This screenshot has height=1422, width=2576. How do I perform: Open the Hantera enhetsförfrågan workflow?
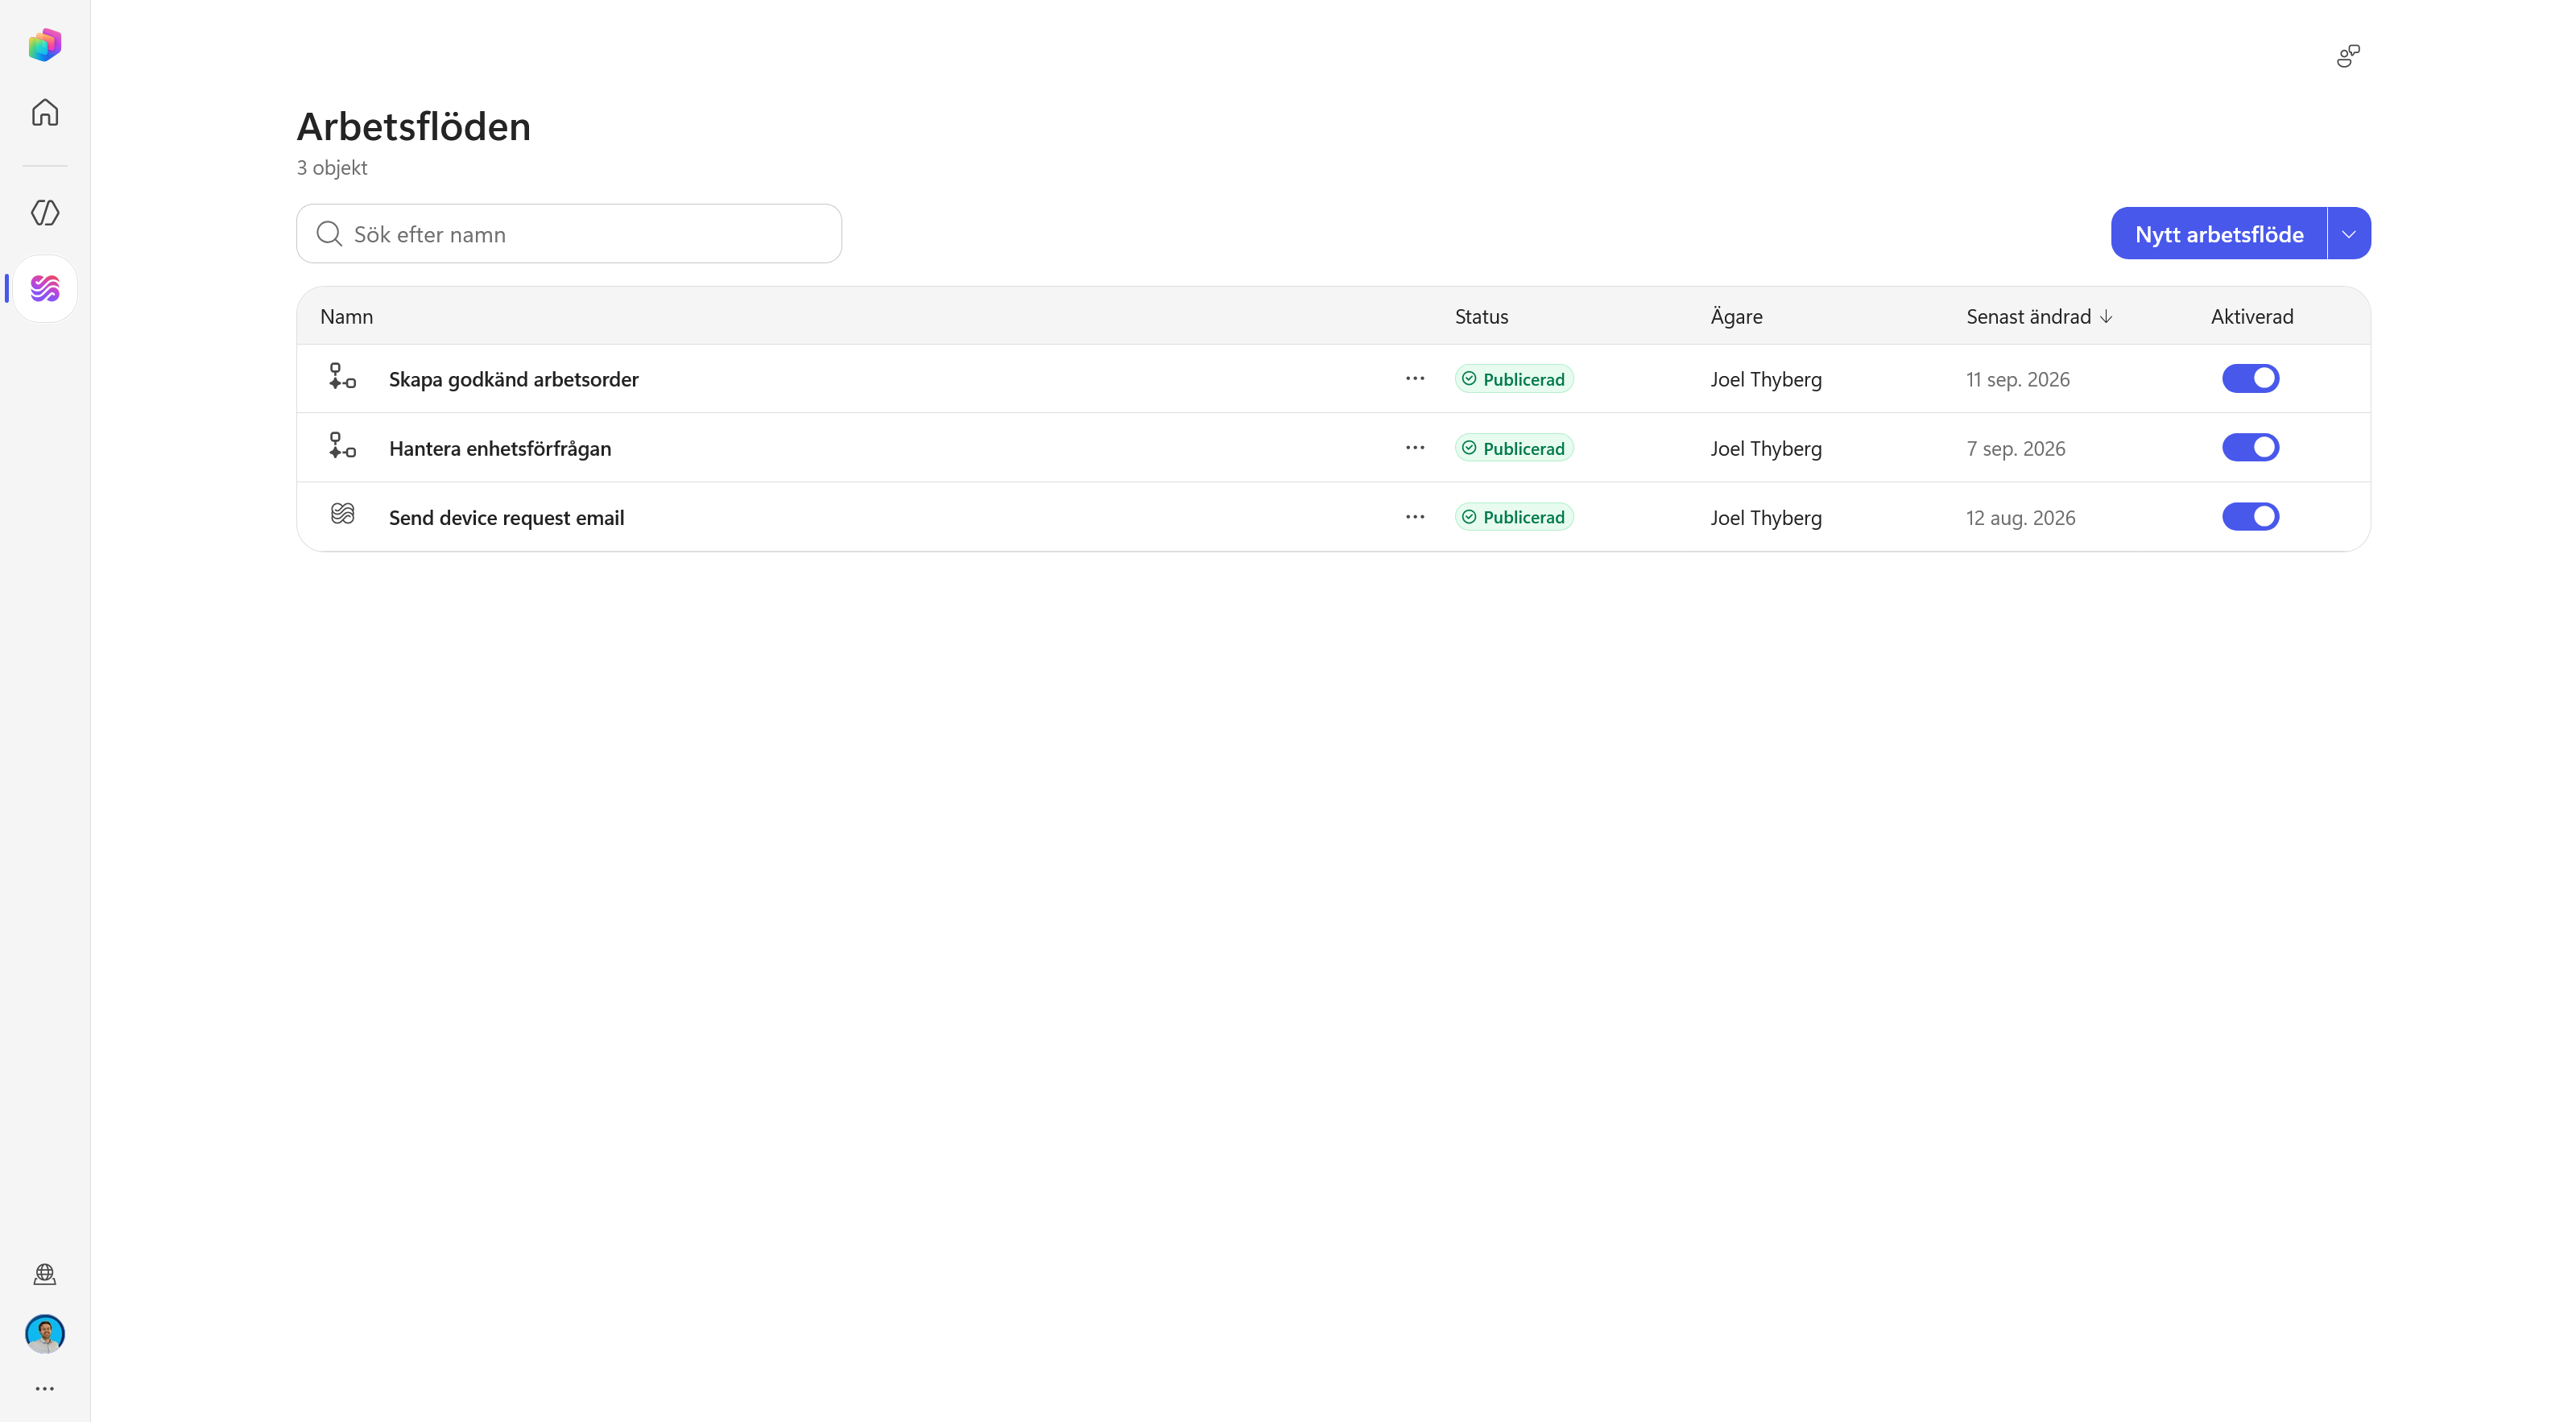click(x=500, y=448)
